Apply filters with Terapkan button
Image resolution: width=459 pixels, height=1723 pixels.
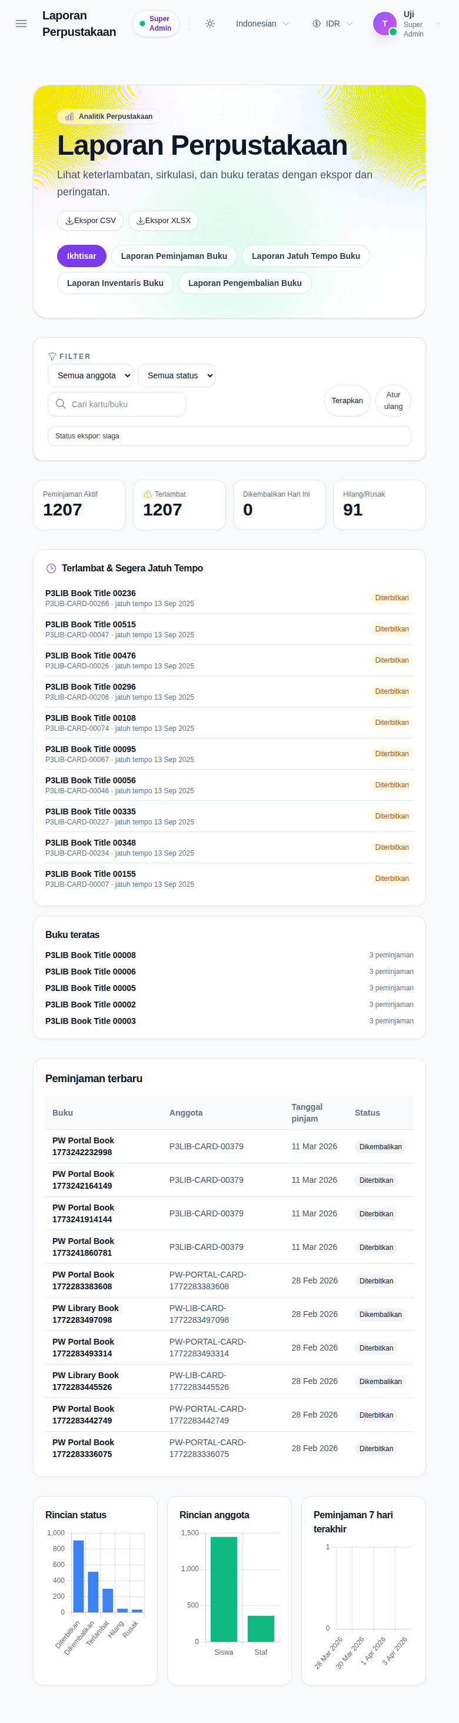(347, 401)
